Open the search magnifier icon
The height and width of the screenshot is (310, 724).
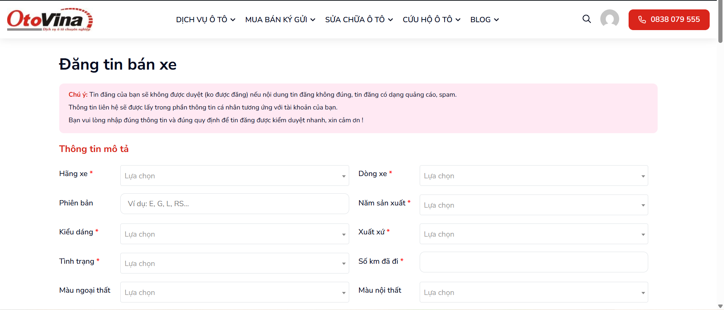[586, 19]
